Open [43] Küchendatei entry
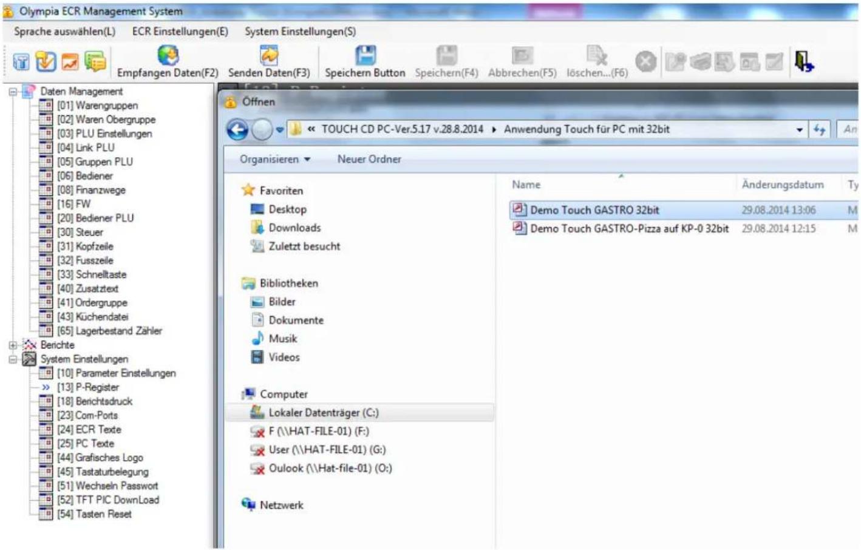 (93, 317)
